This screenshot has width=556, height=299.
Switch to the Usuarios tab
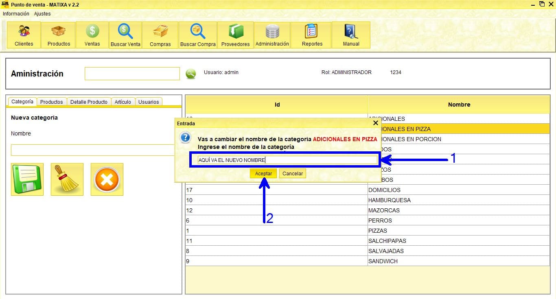pos(149,102)
